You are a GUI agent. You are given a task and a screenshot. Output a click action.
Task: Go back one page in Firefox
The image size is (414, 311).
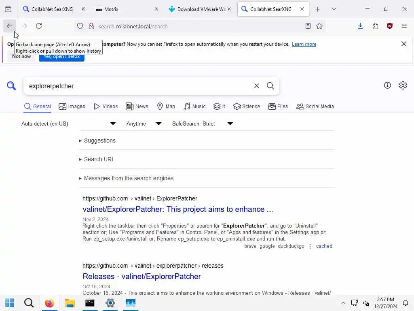pyautogui.click(x=10, y=26)
